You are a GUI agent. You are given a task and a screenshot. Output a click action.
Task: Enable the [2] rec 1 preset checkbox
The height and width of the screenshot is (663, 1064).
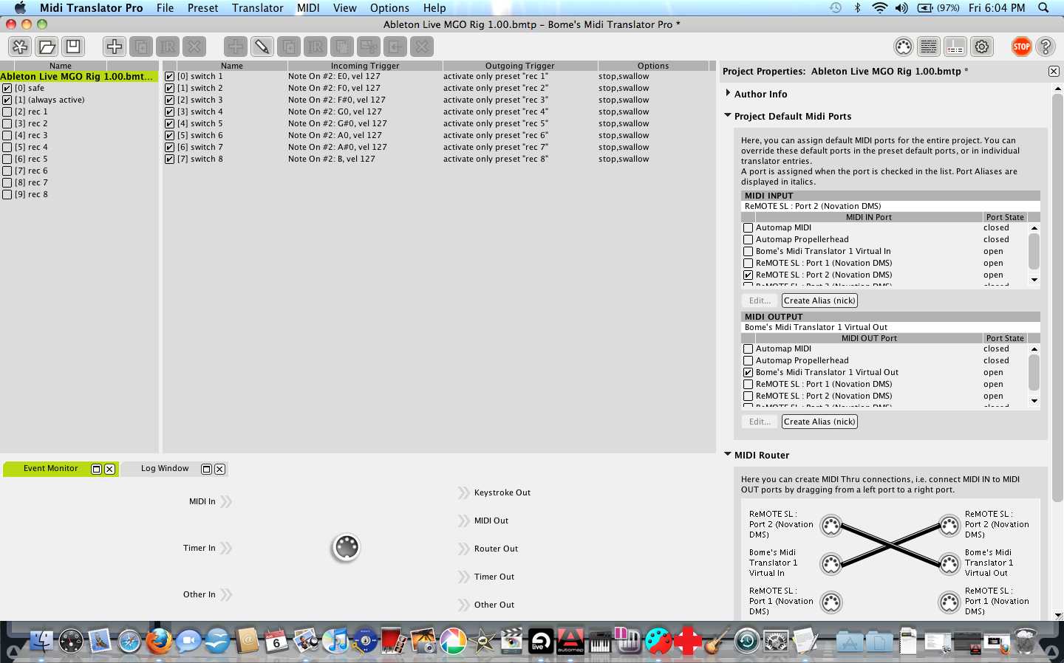pyautogui.click(x=7, y=112)
